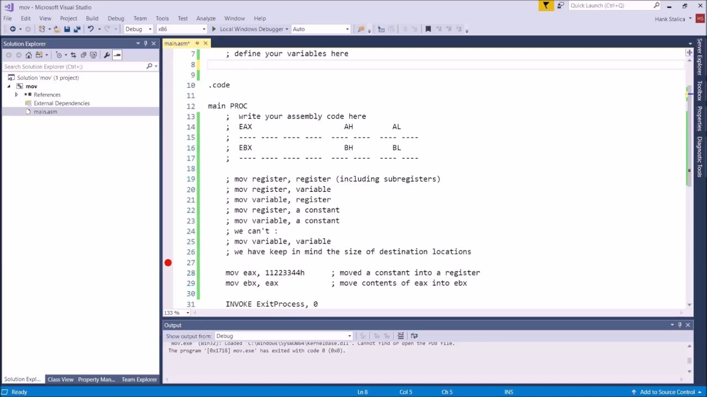Open Properties wrench in Solution Explorer
Viewport: 707px width, 397px height.
tap(107, 55)
